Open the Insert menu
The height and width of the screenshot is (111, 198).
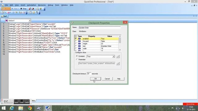[x=23, y=5]
